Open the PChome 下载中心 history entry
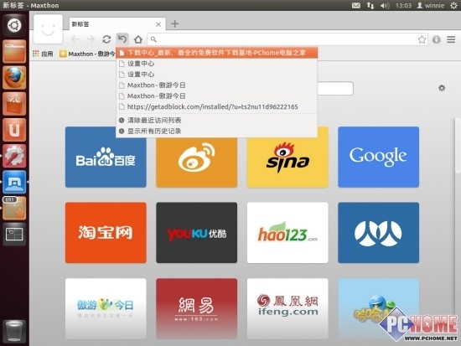Image resolution: width=461 pixels, height=346 pixels. (217, 53)
